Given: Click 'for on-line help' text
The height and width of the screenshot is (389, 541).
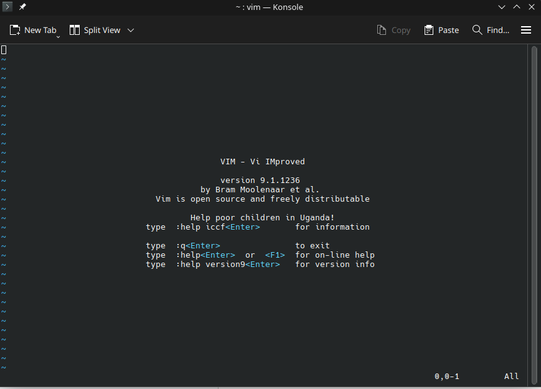Looking at the screenshot, I should pos(335,255).
